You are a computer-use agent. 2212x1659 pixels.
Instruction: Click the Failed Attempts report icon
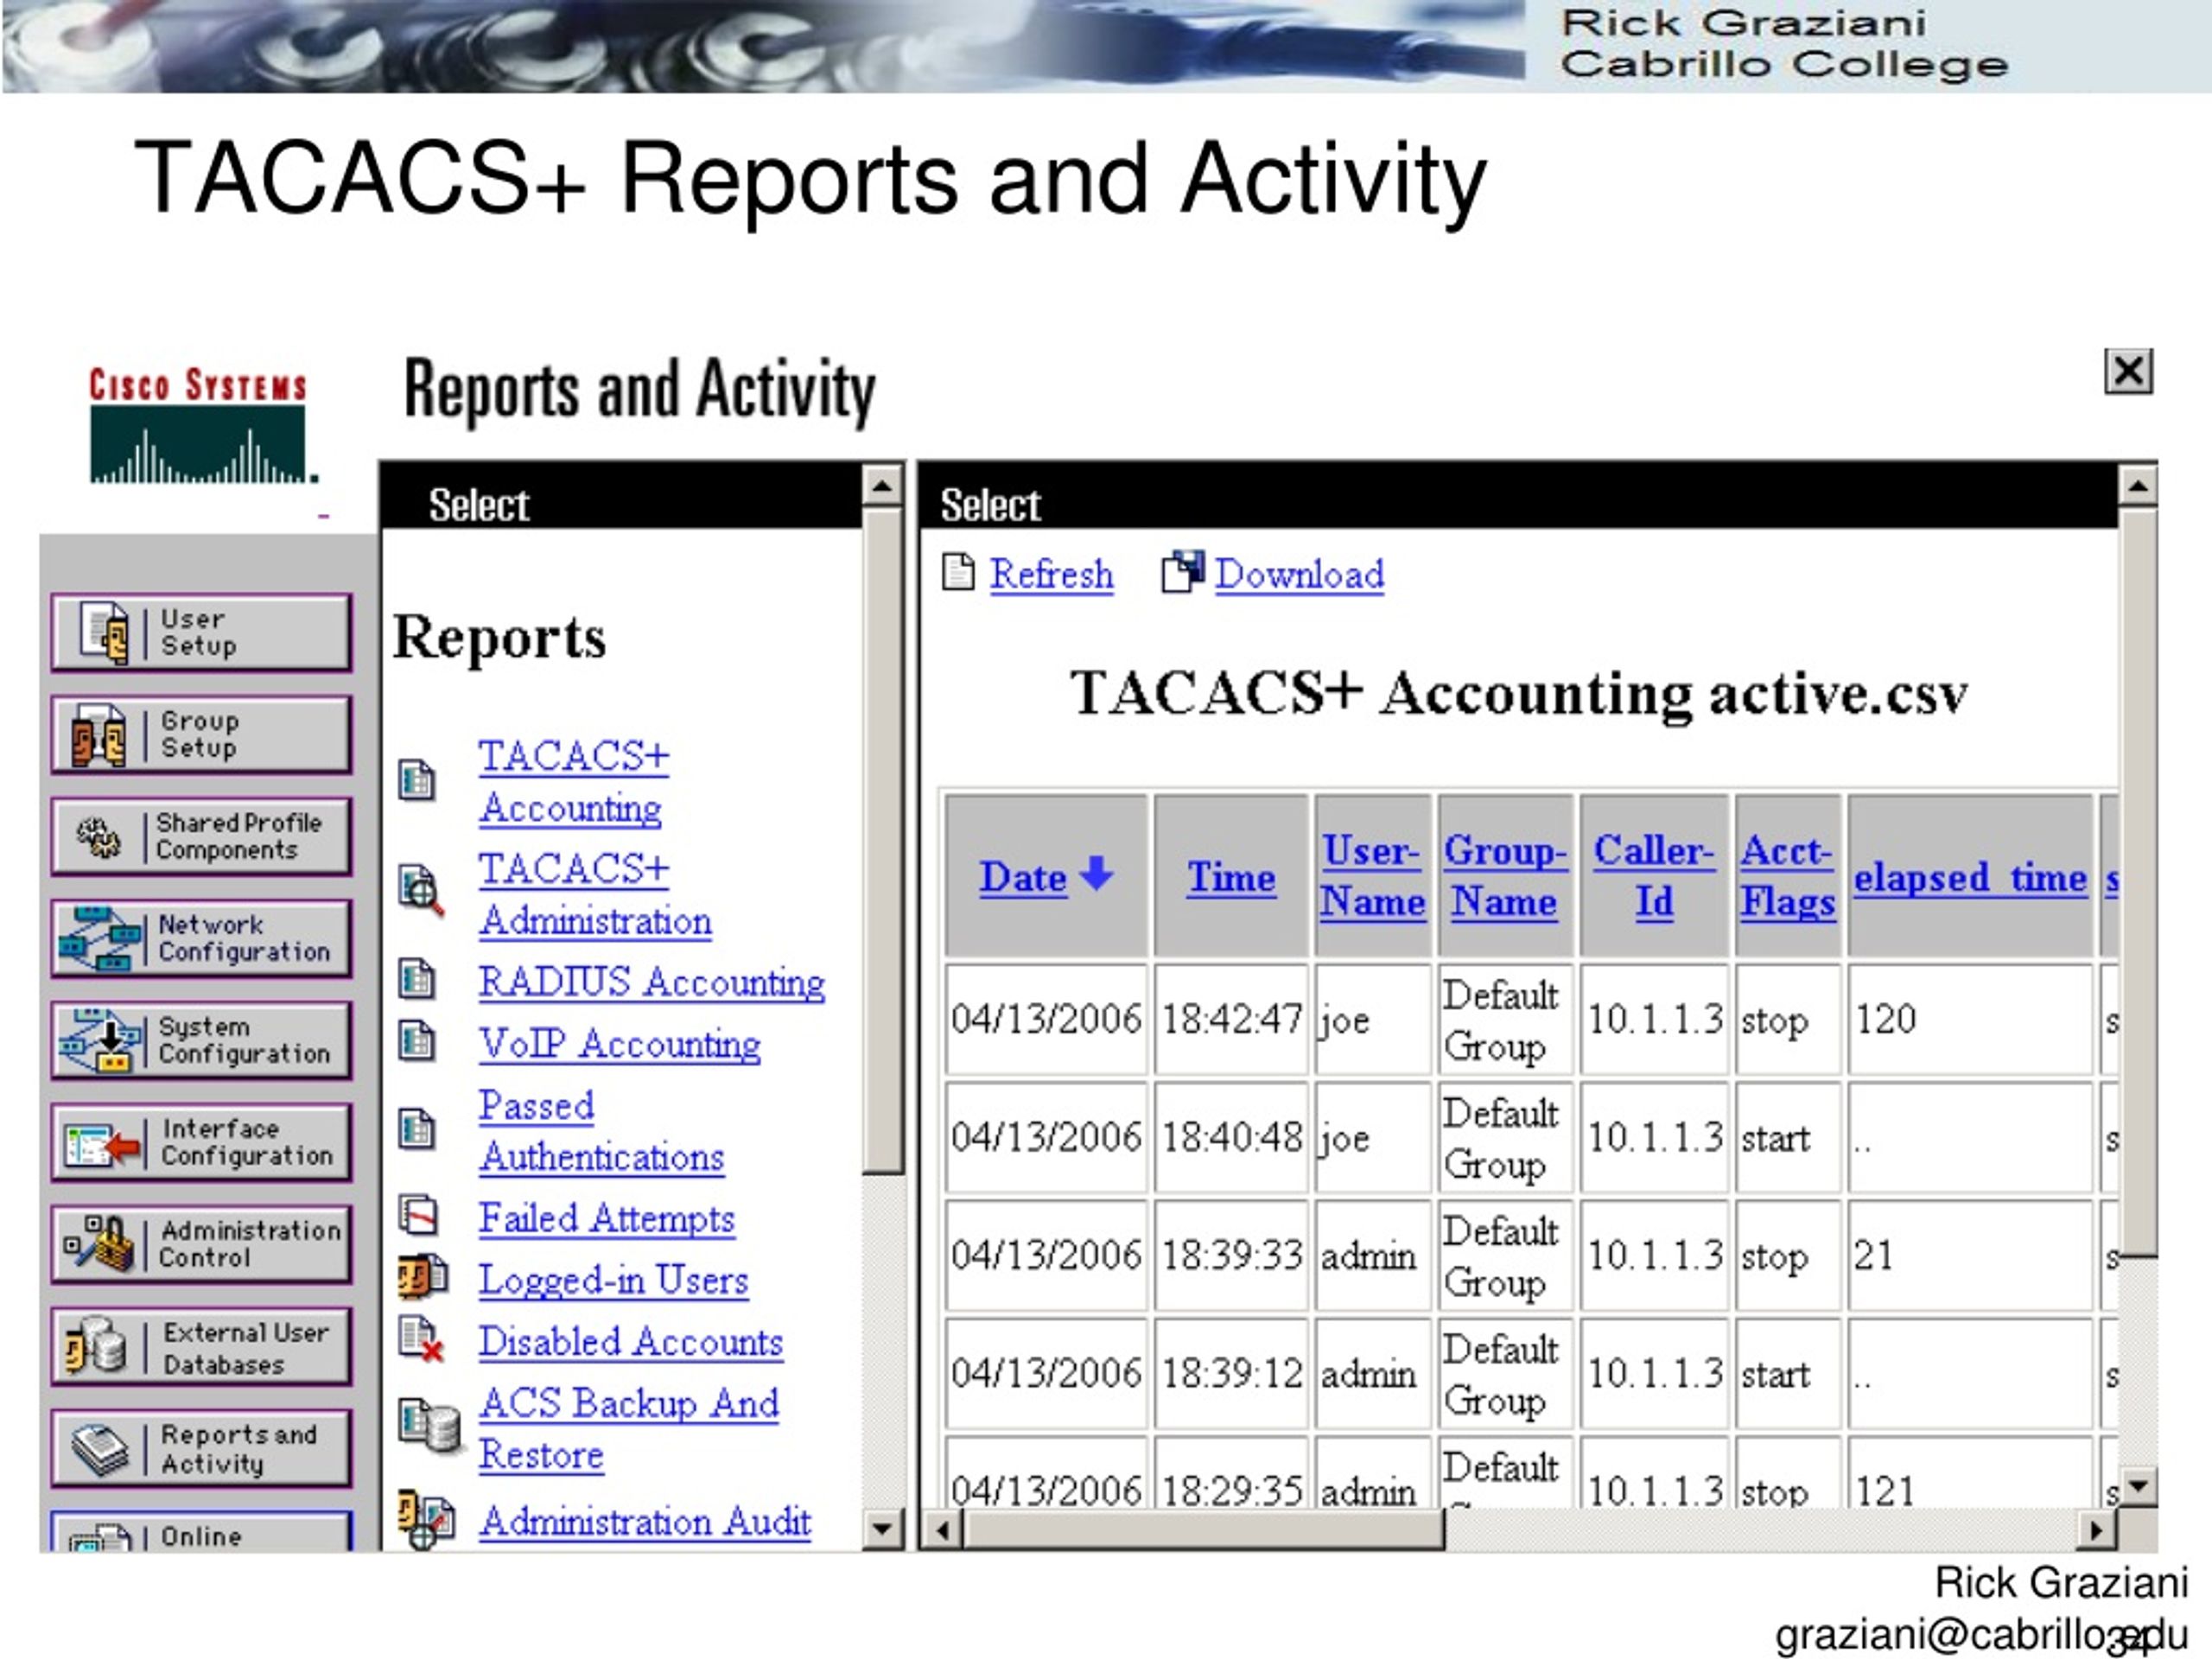point(418,1215)
